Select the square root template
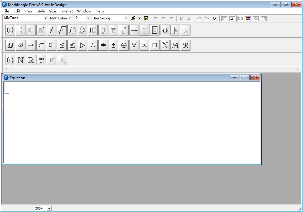Screen dimensions: 303x212 coord(62,30)
